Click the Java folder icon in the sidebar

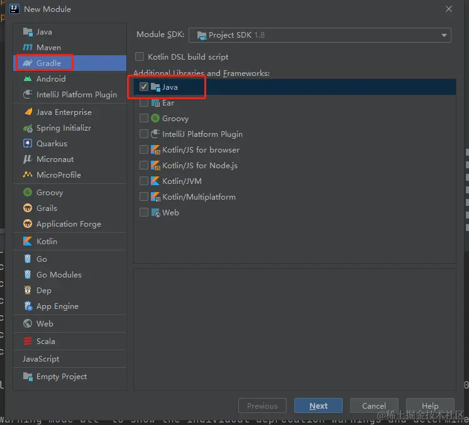(28, 31)
